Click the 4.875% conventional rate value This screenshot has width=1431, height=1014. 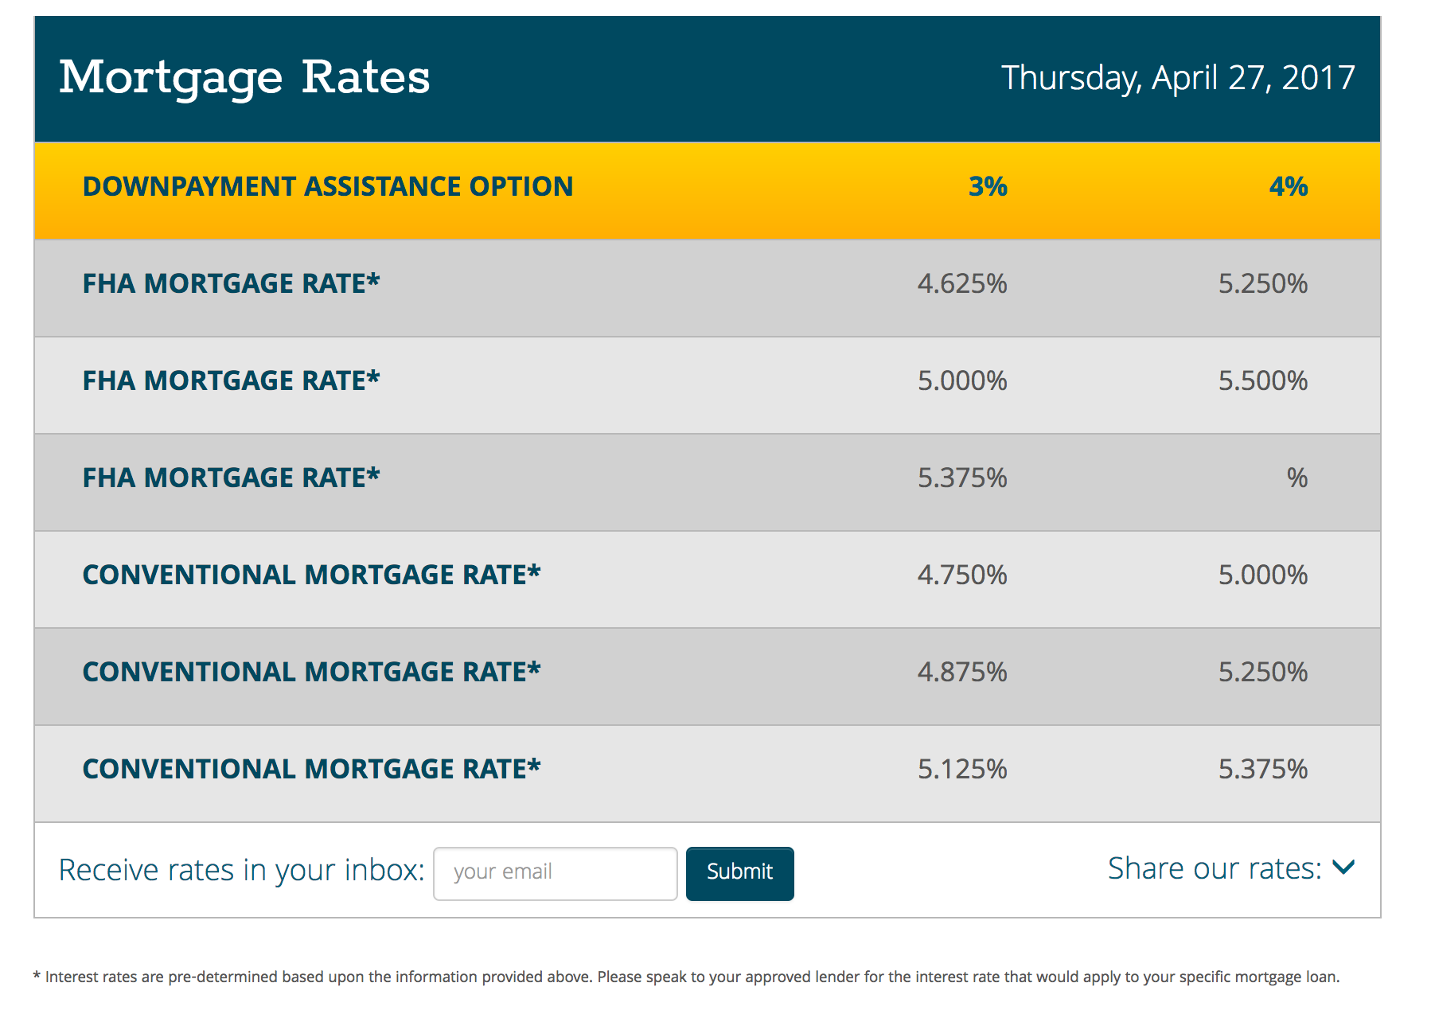click(x=962, y=672)
